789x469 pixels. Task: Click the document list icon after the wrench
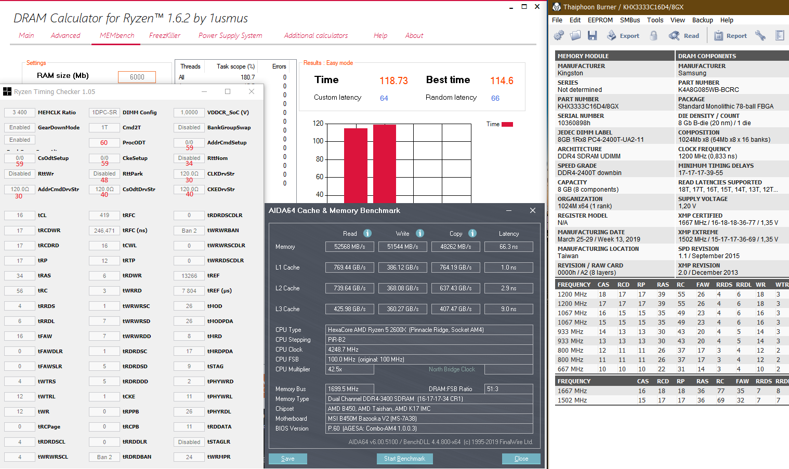[780, 35]
